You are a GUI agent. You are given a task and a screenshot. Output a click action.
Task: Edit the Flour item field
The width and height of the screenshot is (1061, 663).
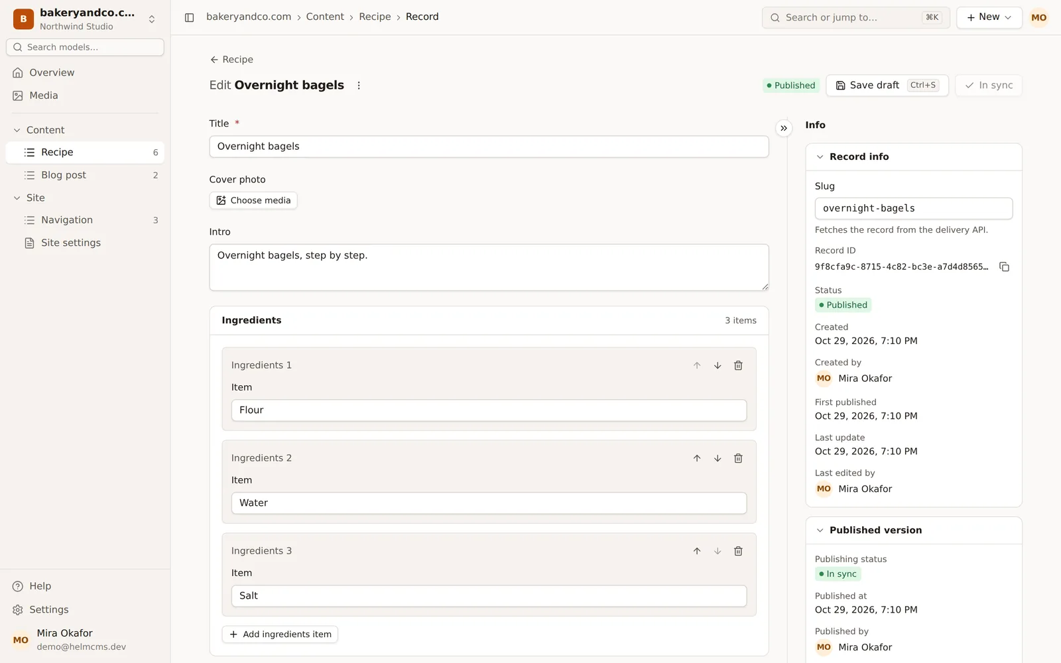tap(489, 410)
